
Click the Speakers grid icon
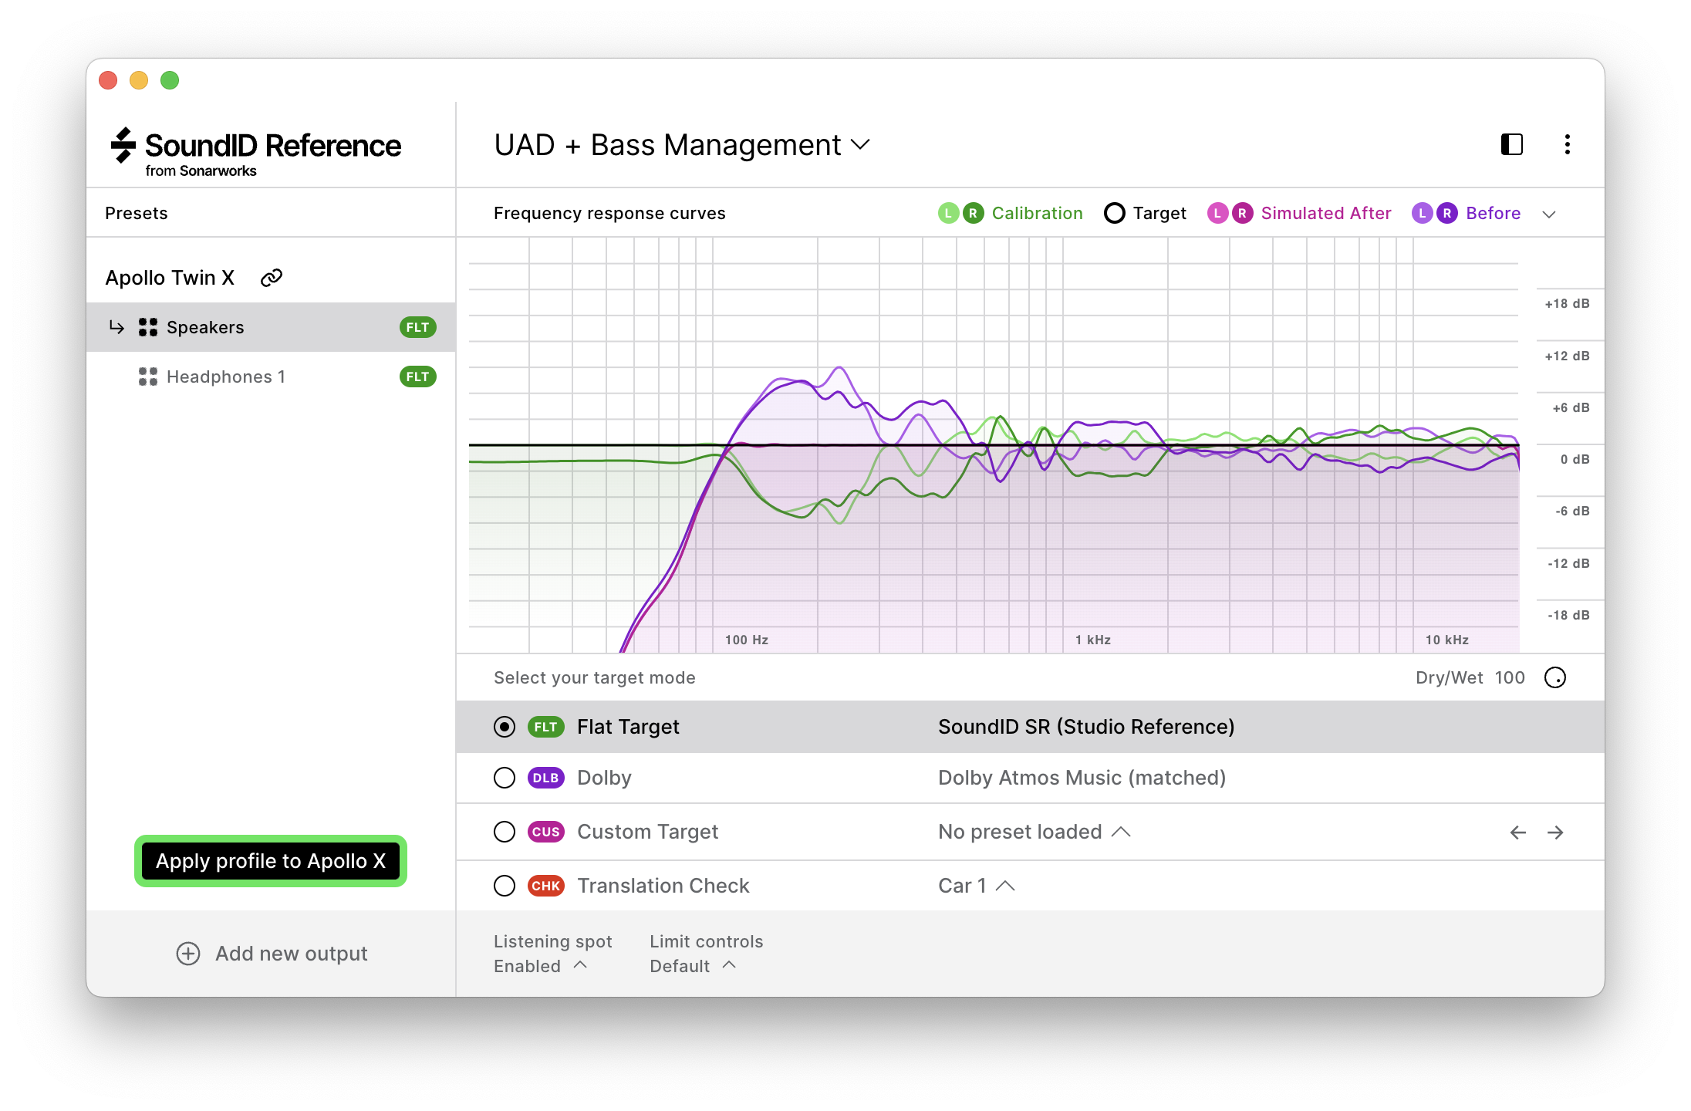point(148,327)
